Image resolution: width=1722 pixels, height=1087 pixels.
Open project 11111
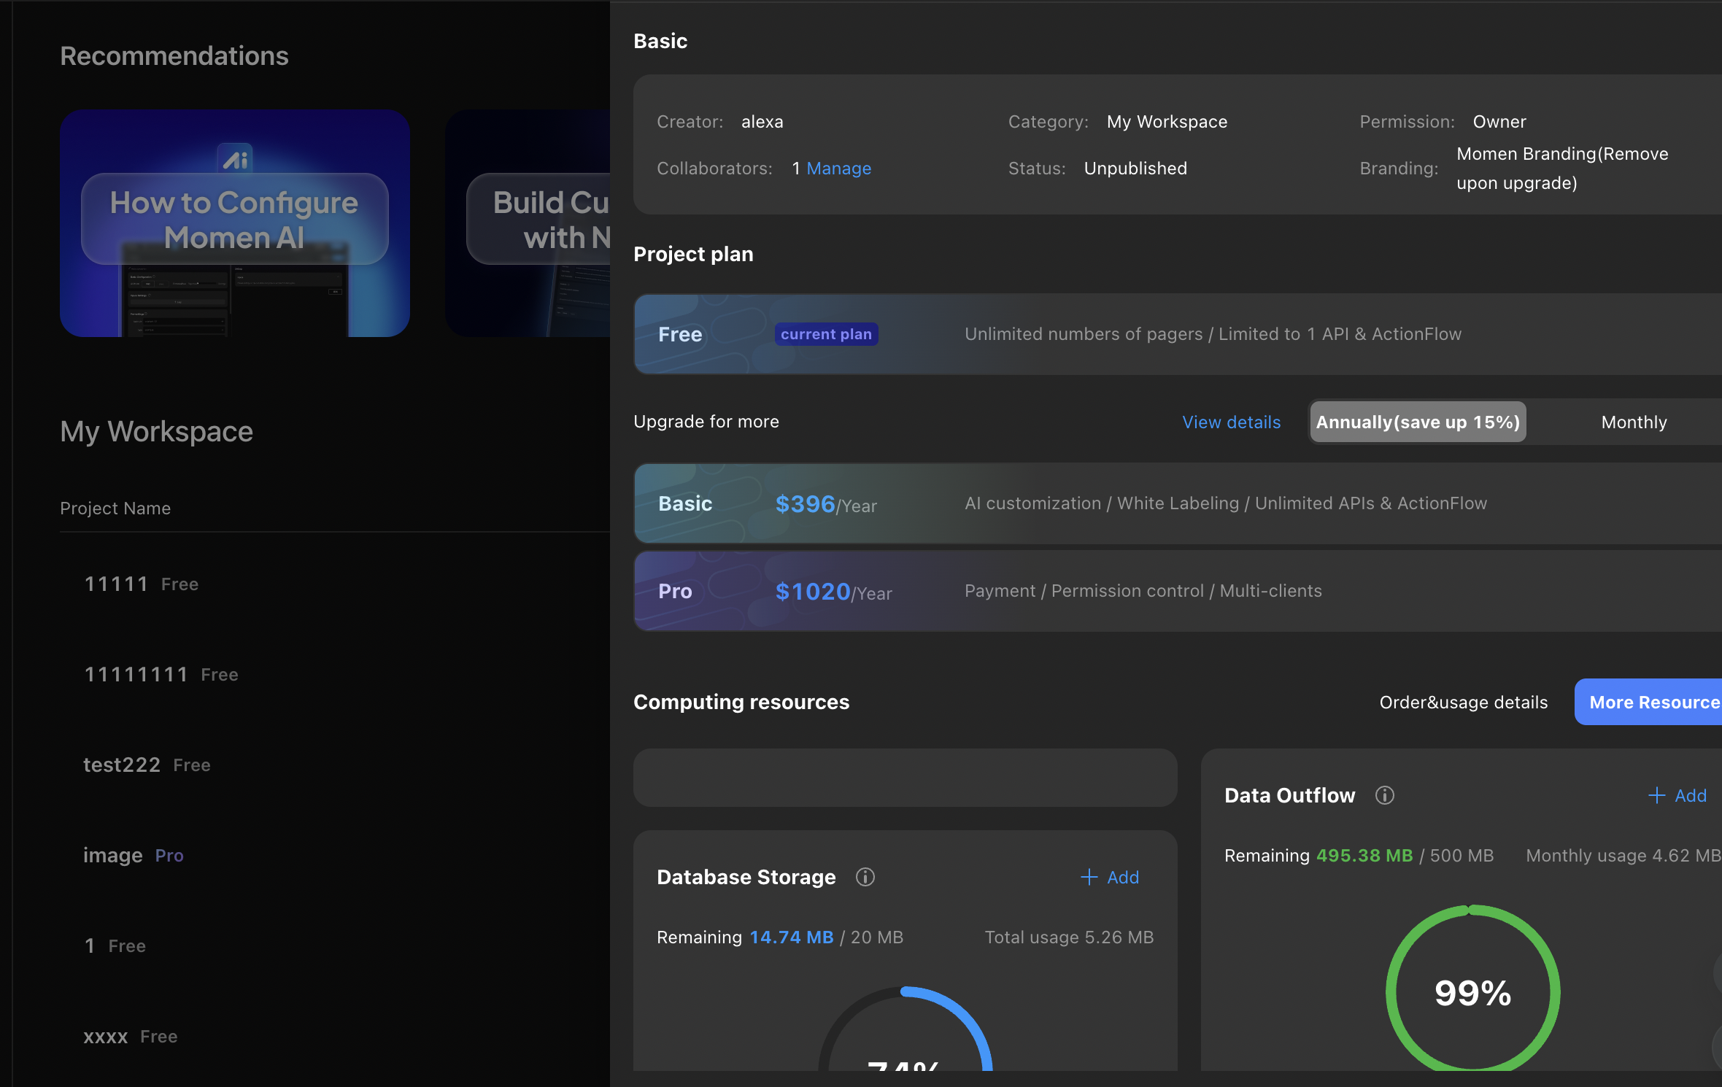(x=116, y=584)
